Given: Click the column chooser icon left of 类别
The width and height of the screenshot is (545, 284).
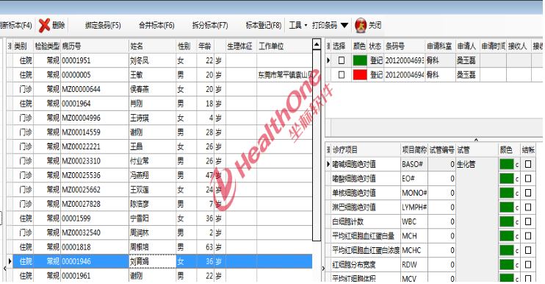Looking at the screenshot, I should tap(10, 46).
